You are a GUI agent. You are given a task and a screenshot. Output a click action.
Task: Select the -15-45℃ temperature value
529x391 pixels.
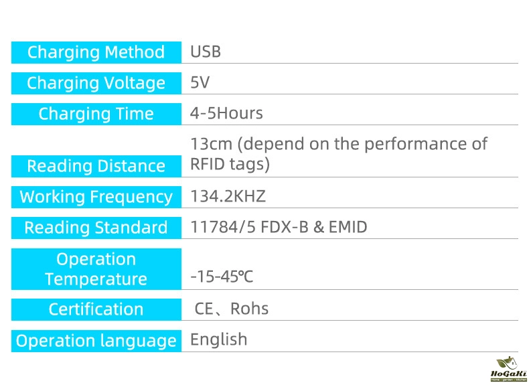click(222, 277)
